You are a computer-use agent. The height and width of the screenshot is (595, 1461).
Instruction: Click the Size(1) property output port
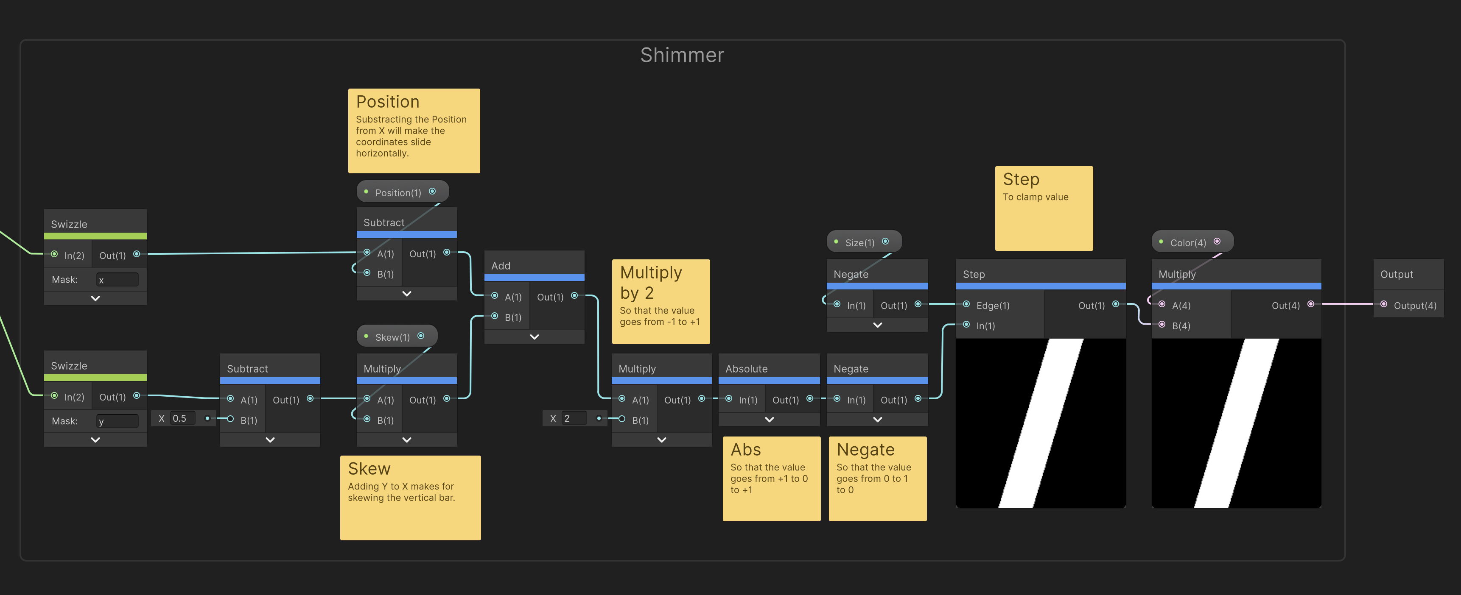[x=885, y=242]
